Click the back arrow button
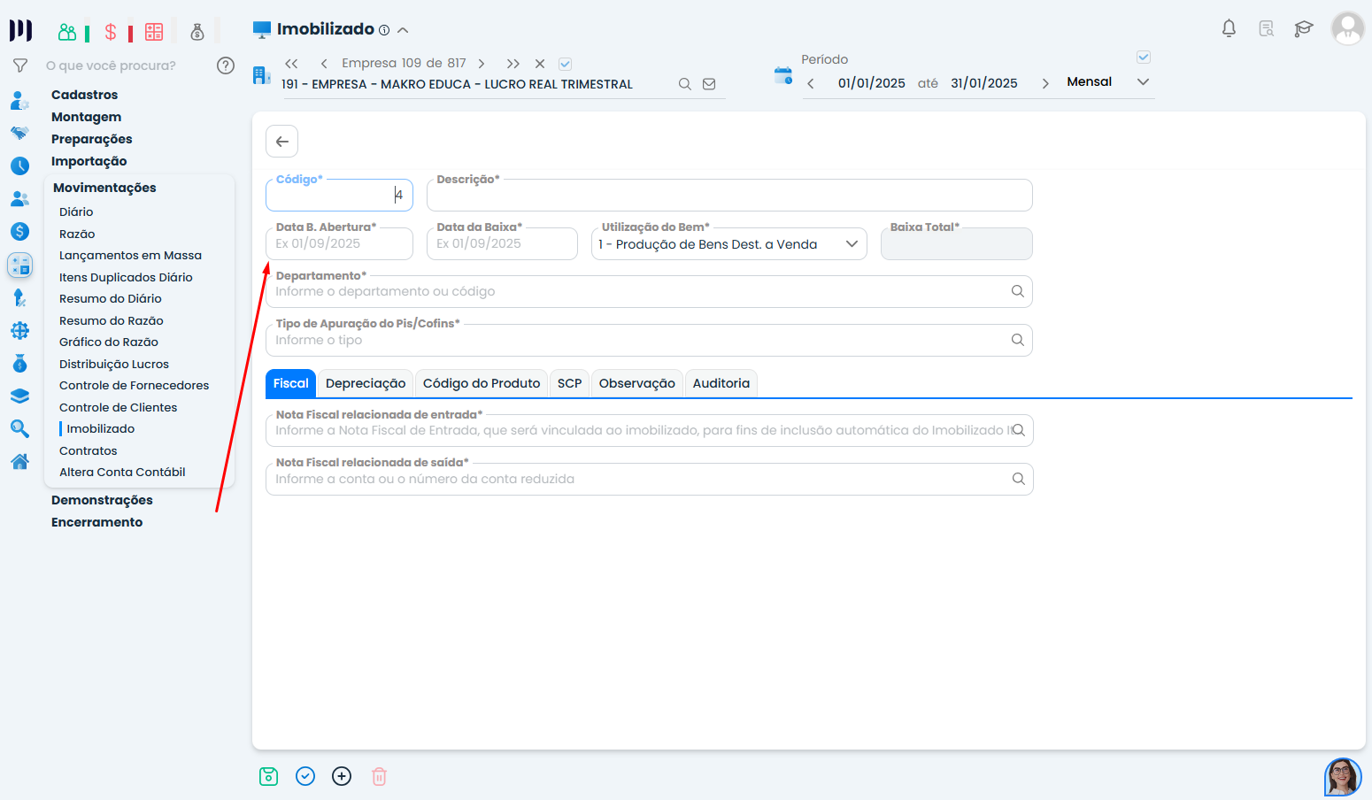1372x800 pixels. point(281,142)
